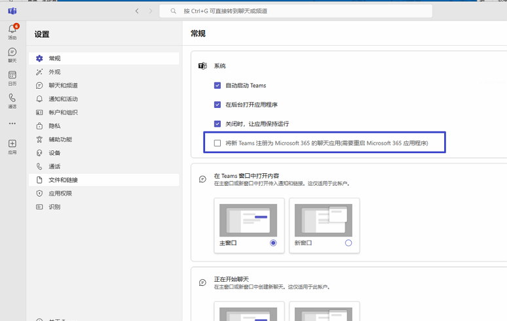Viewport: 507px width, 321px height.
Task: Select the 主窗口 radio button
Action: point(273,243)
